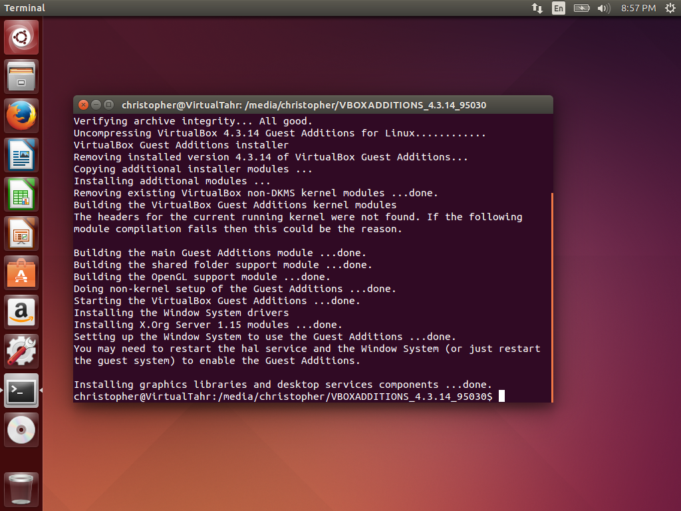Open sound volume indicator

(604, 8)
